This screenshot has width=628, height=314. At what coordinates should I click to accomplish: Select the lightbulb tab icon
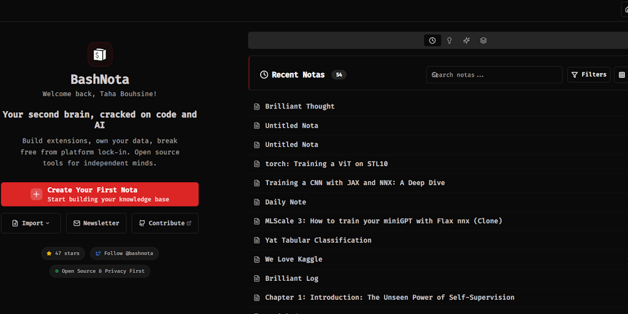[450, 40]
